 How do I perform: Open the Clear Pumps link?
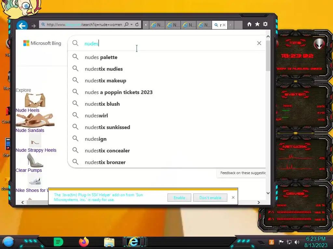pyautogui.click(x=29, y=170)
